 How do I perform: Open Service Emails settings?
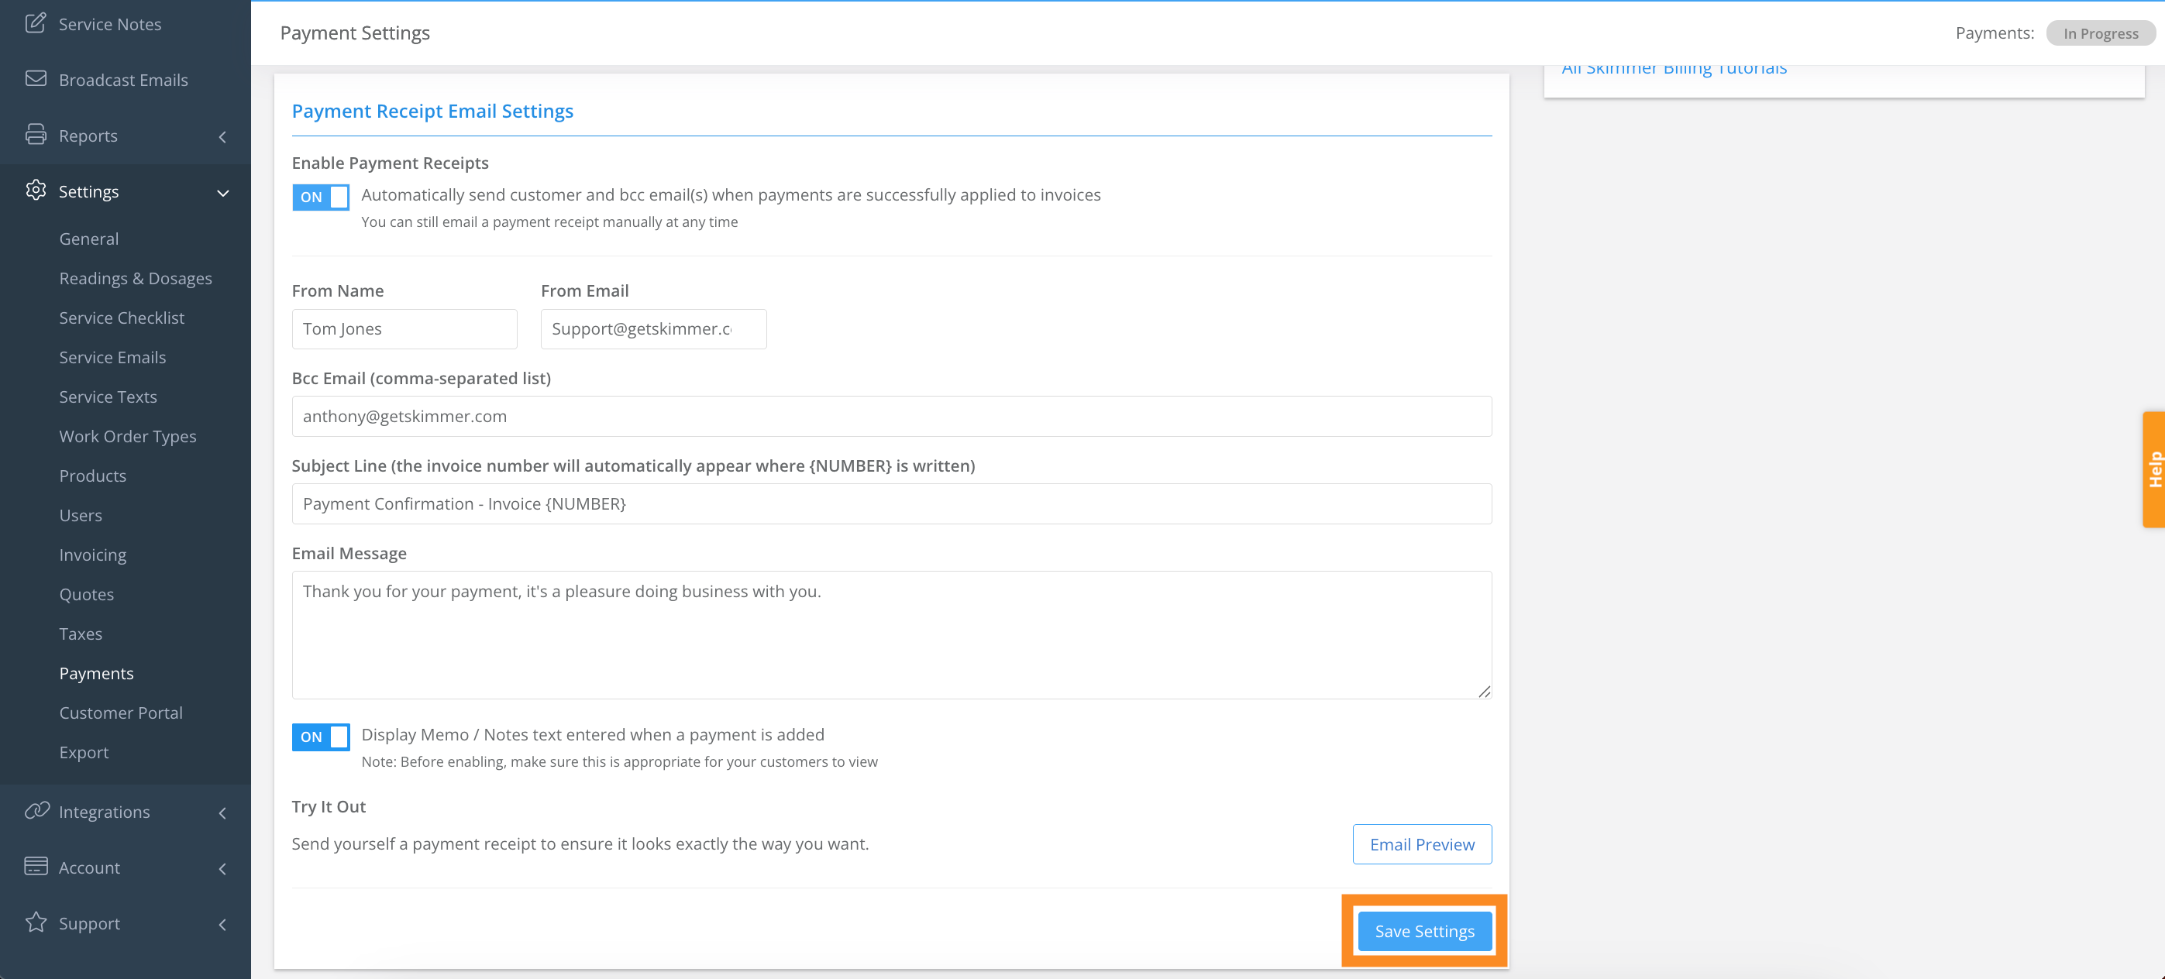(x=112, y=357)
